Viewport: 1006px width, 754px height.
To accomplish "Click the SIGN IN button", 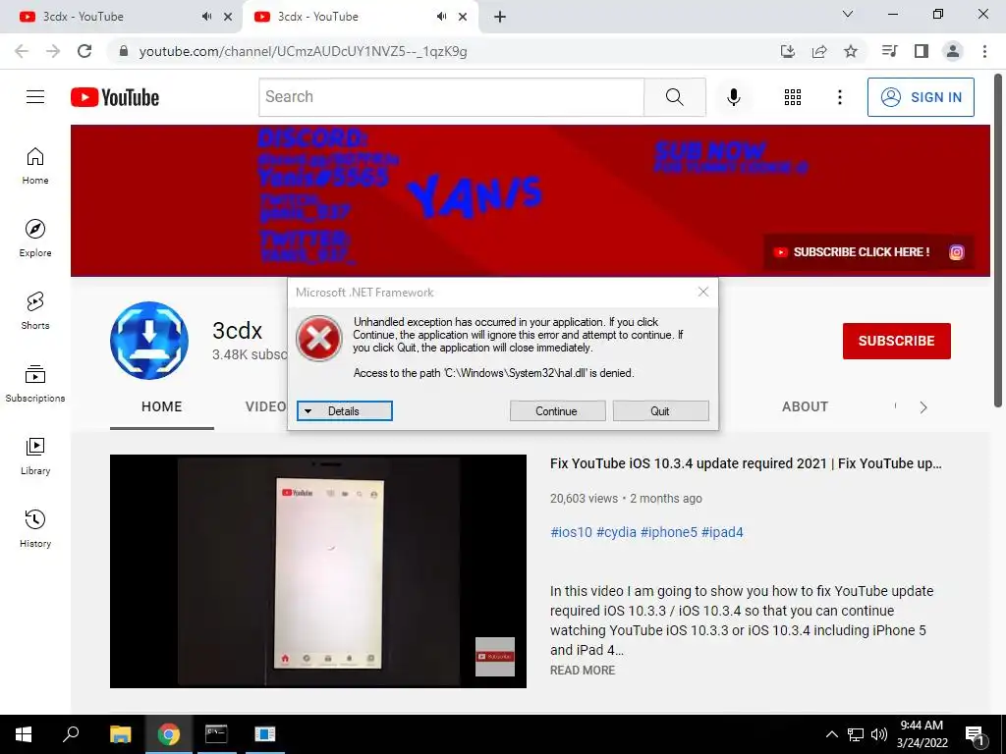I will click(921, 97).
